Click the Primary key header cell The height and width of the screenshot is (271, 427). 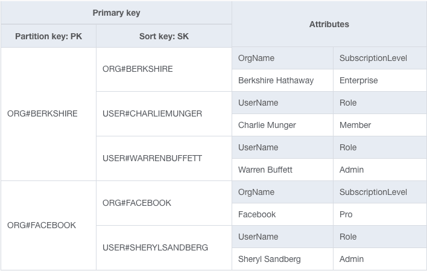click(x=116, y=13)
